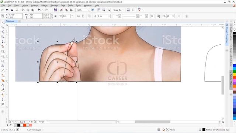Toggle show grid button
236x133 pixels.
104,10
